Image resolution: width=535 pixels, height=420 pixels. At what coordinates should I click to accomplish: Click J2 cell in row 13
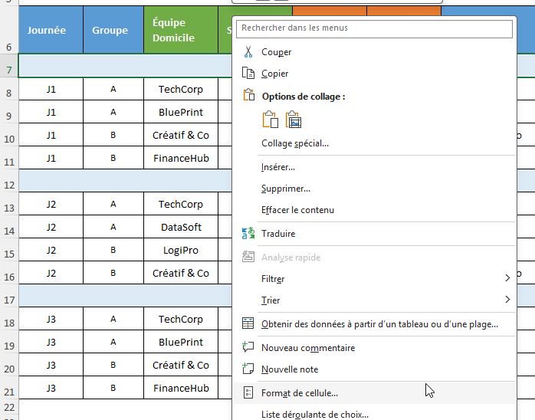(51, 204)
